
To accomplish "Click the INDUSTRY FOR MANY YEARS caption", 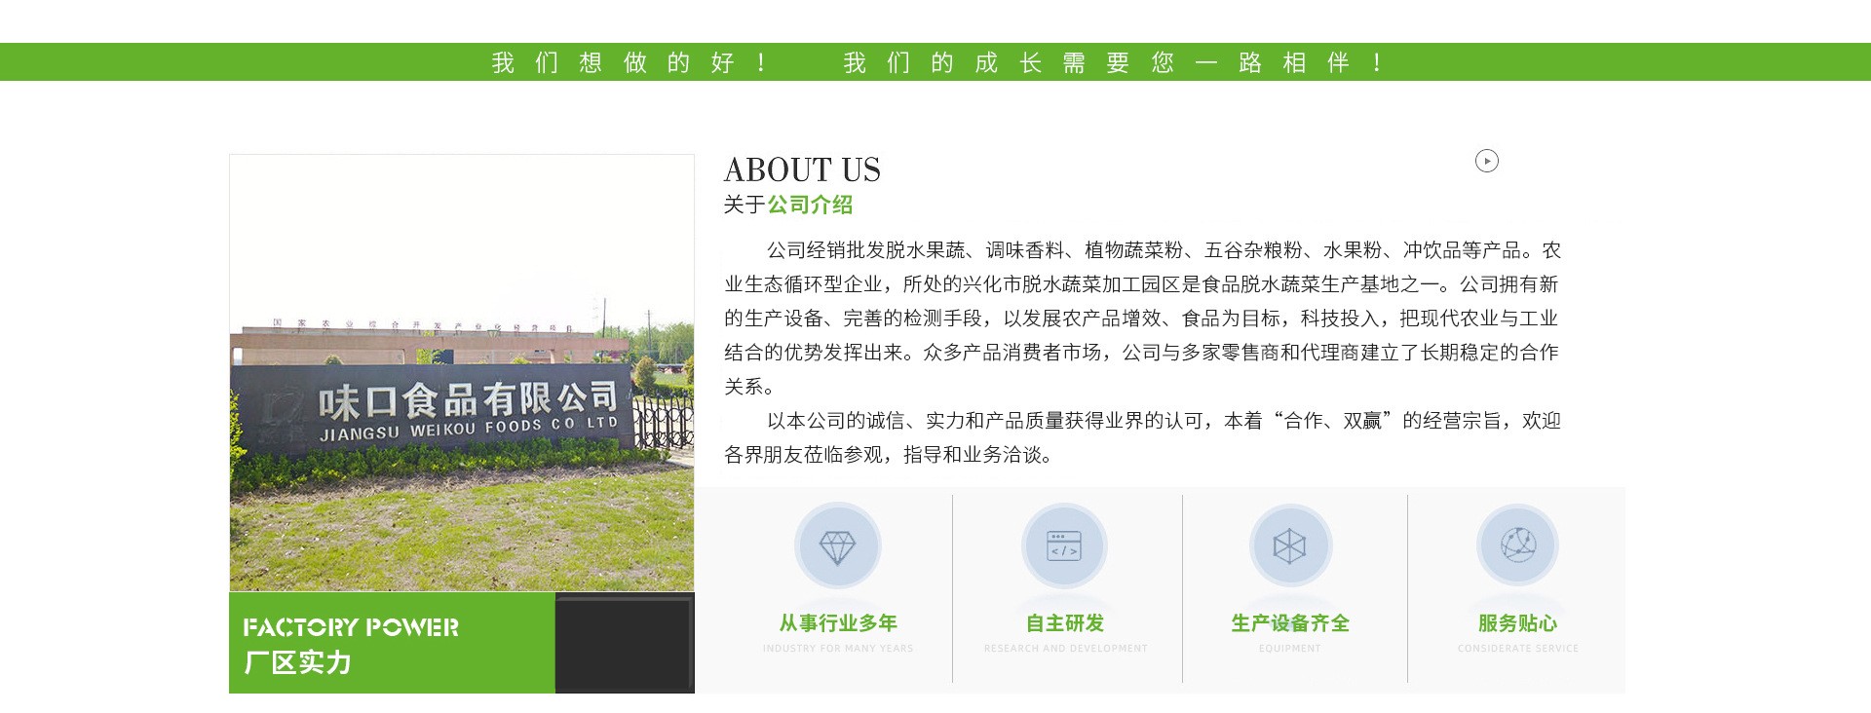I will click(x=837, y=649).
